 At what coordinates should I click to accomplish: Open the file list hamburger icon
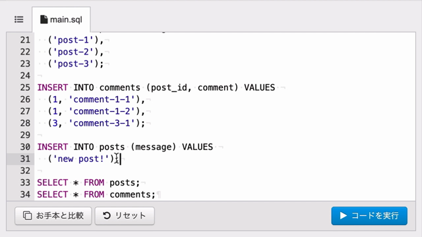(x=19, y=20)
